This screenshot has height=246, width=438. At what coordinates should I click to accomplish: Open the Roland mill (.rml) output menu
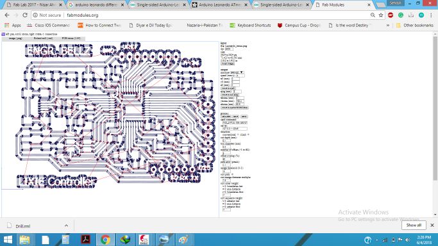click(44, 38)
